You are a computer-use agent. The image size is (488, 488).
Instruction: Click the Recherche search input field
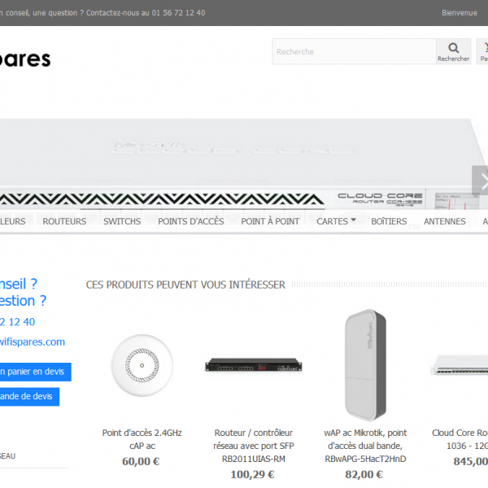[354, 52]
